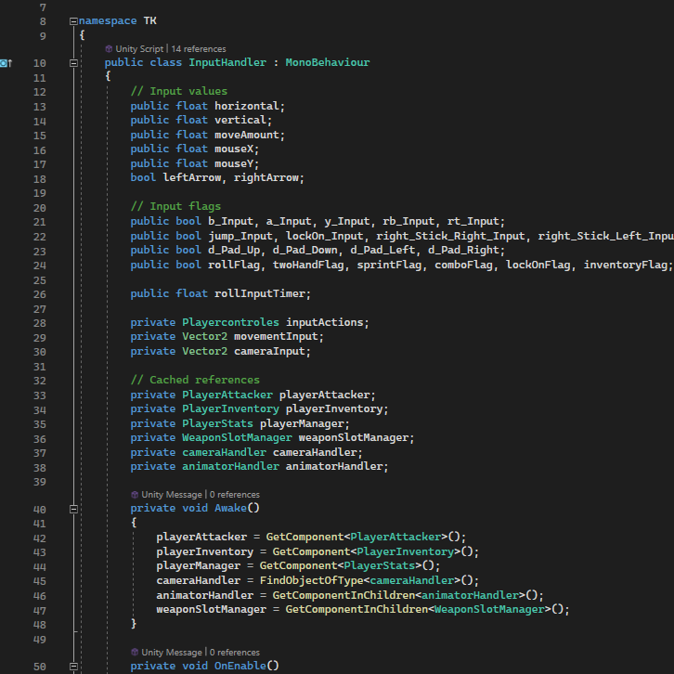The image size is (674, 674).
Task: Click the 'mouseX' field name
Action: (x=234, y=149)
